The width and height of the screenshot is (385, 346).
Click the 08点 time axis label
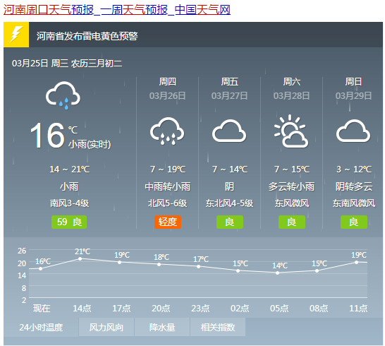(x=319, y=308)
